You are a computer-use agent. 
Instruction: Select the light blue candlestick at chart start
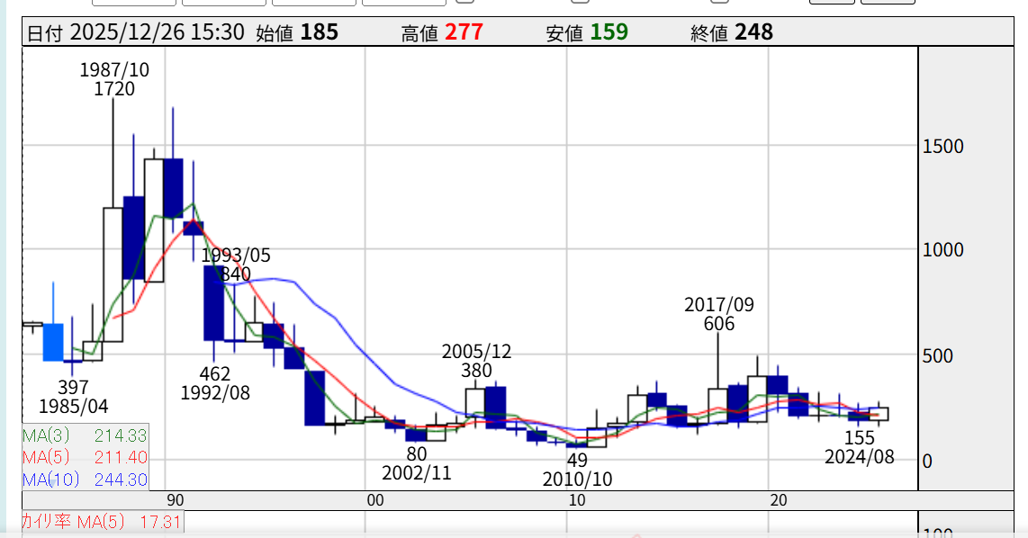pos(53,342)
